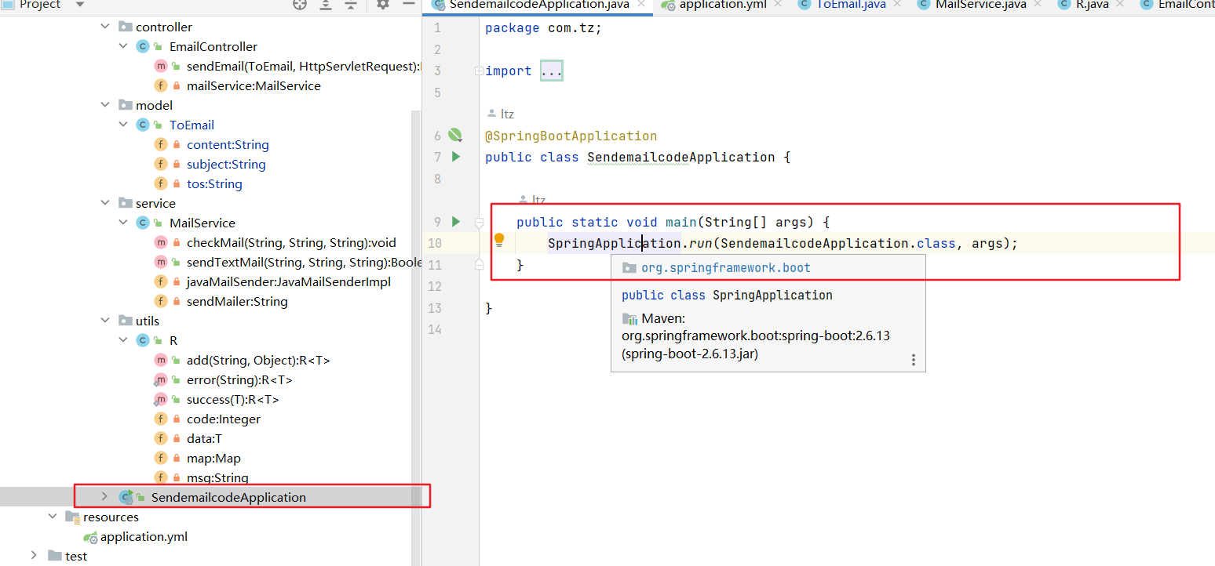1215x566 pixels.
Task: Click the yellow intention lightbulb on line 10
Action: [499, 241]
